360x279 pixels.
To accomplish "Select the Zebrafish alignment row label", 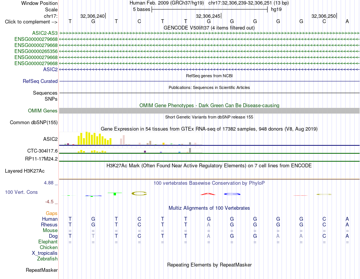I will coord(47,259).
